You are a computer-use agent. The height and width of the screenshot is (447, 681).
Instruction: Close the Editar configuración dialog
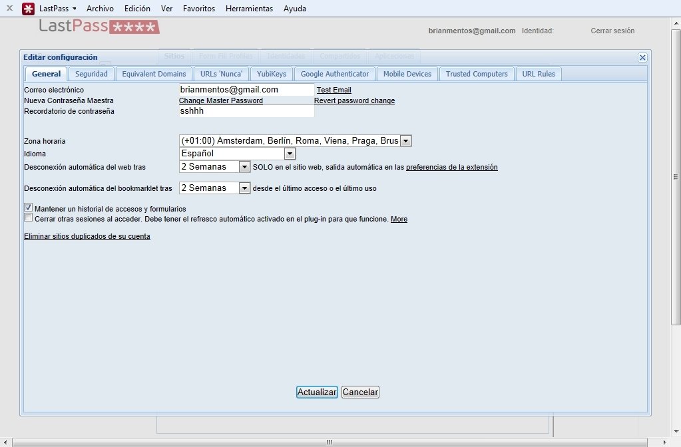pos(642,57)
